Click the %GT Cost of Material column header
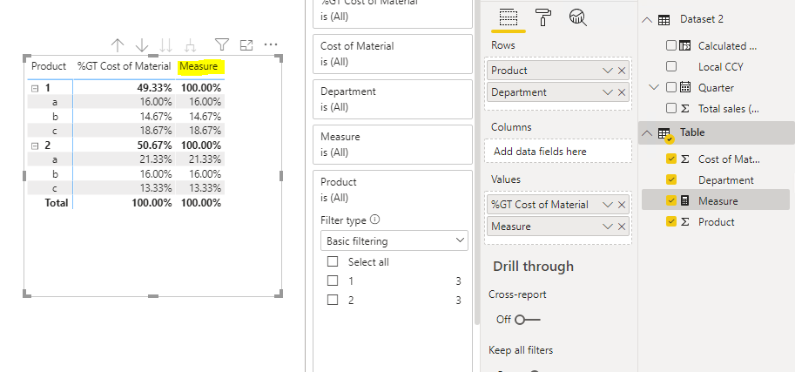795x372 pixels. click(x=124, y=66)
